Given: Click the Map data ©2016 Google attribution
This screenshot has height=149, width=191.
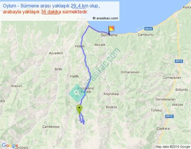Looking at the screenshot, I should [173, 147].
